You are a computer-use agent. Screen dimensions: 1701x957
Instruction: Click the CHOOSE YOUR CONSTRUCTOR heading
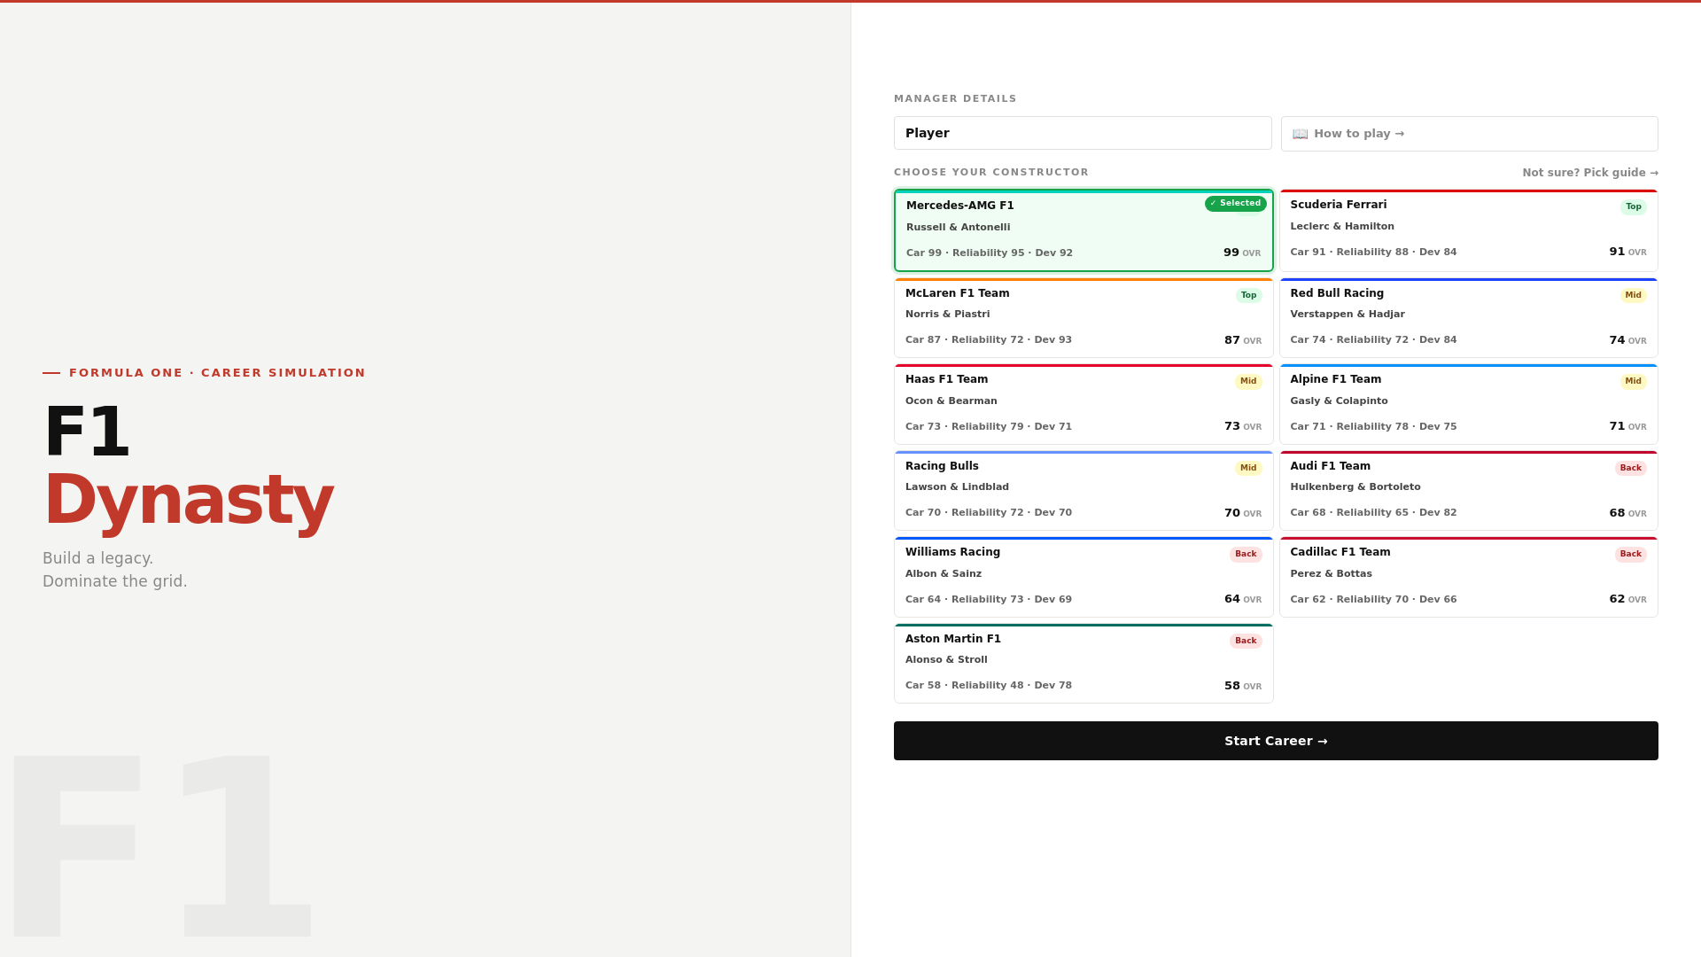click(990, 173)
